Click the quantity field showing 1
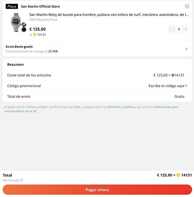 click(x=179, y=29)
